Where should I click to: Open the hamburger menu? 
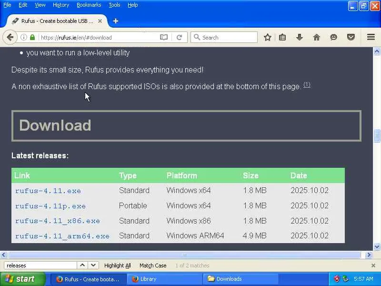pos(371,37)
